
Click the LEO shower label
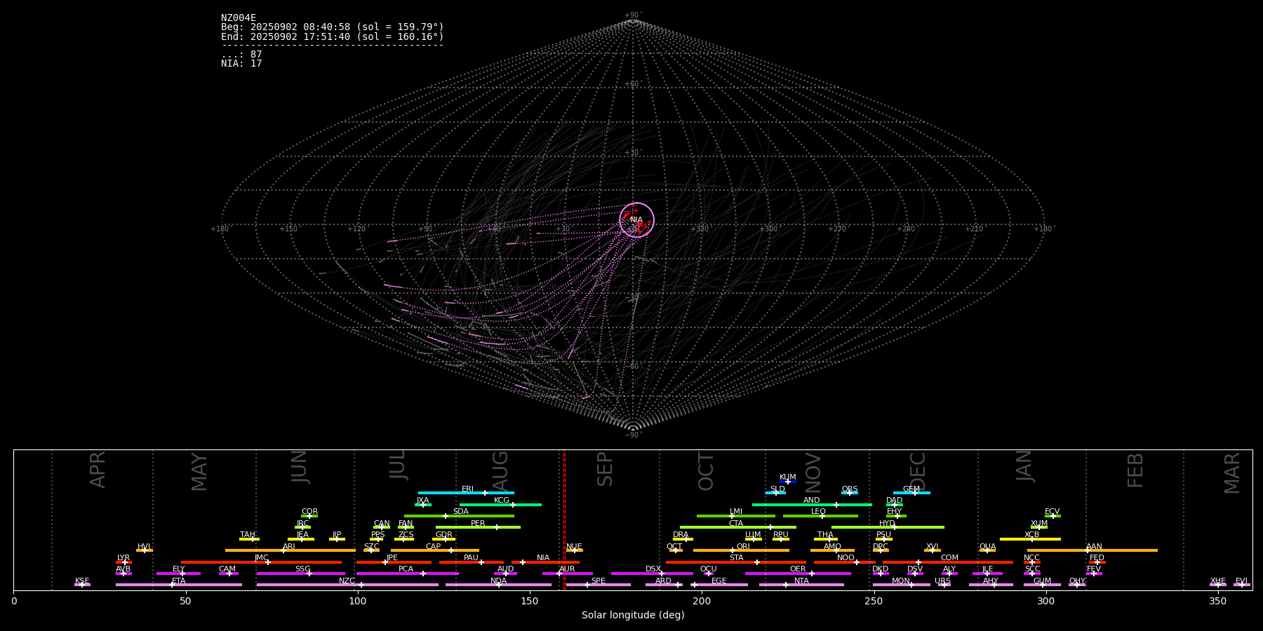tap(819, 512)
